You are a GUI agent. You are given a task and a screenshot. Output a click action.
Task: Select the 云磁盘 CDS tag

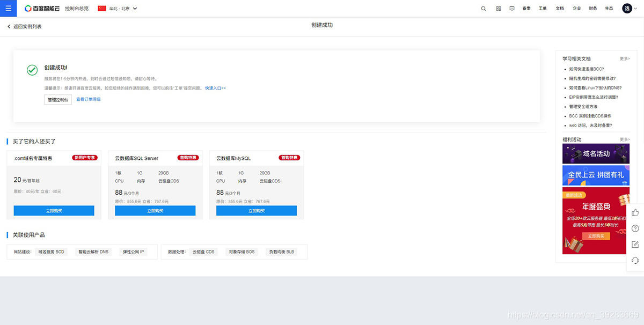[203, 252]
